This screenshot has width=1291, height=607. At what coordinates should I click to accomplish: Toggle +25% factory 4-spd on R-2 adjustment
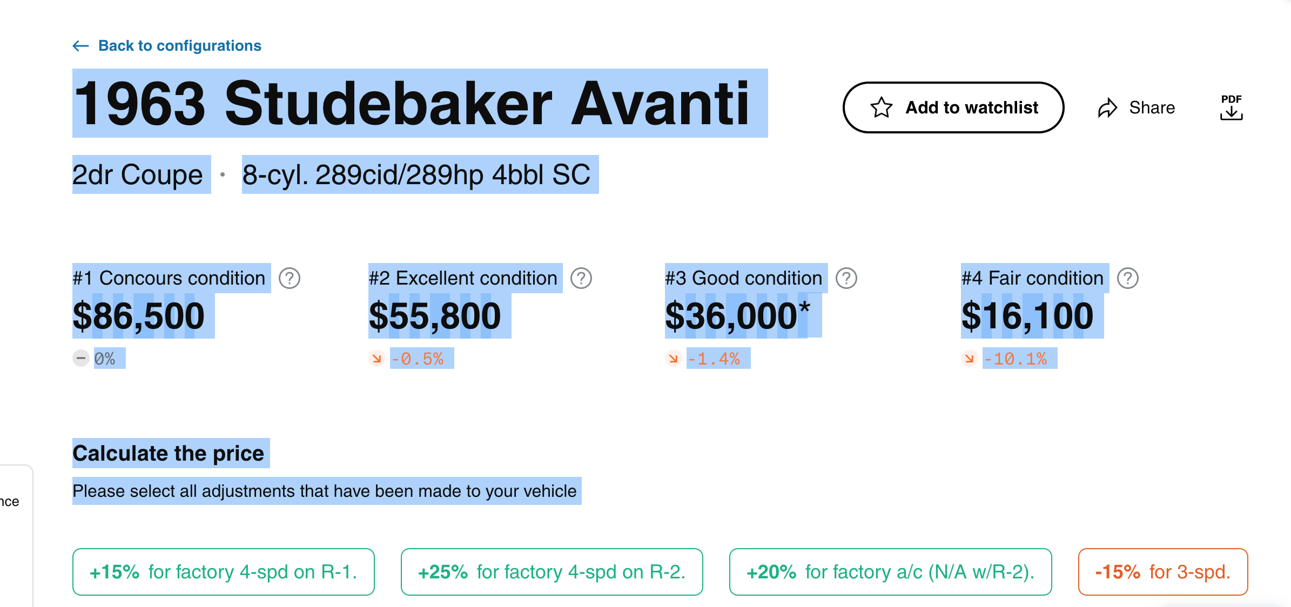(x=552, y=572)
